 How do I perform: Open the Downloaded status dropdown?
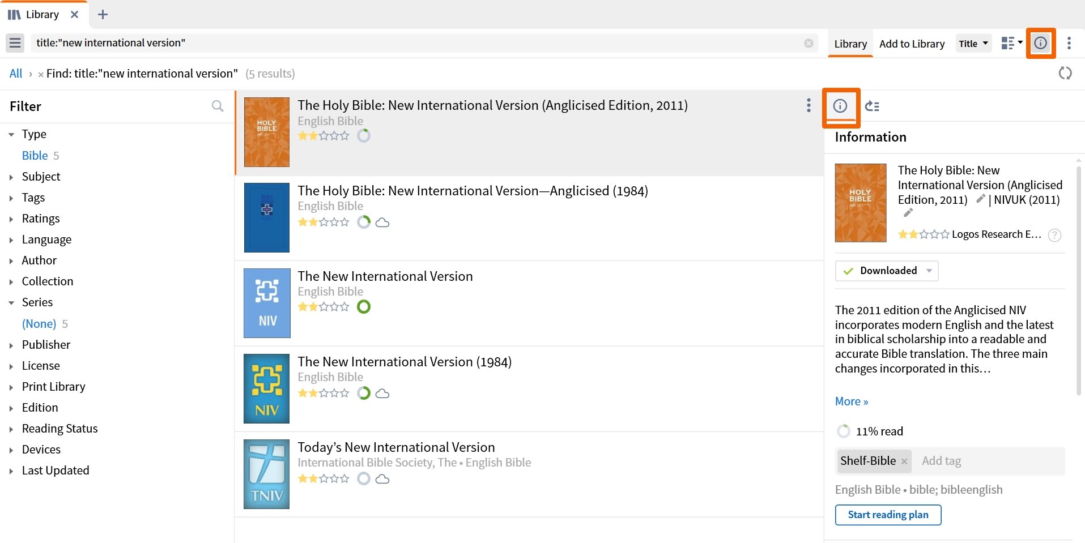pos(887,271)
